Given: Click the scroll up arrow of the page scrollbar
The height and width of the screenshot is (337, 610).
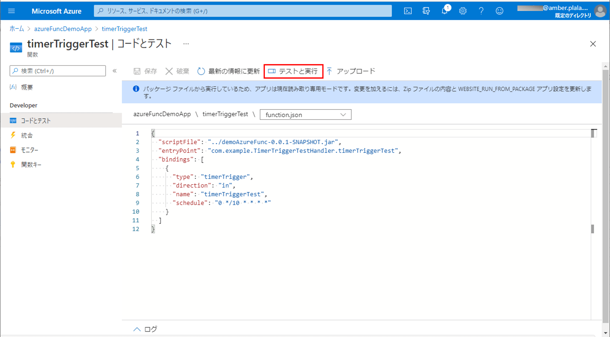Looking at the screenshot, I should 606,67.
